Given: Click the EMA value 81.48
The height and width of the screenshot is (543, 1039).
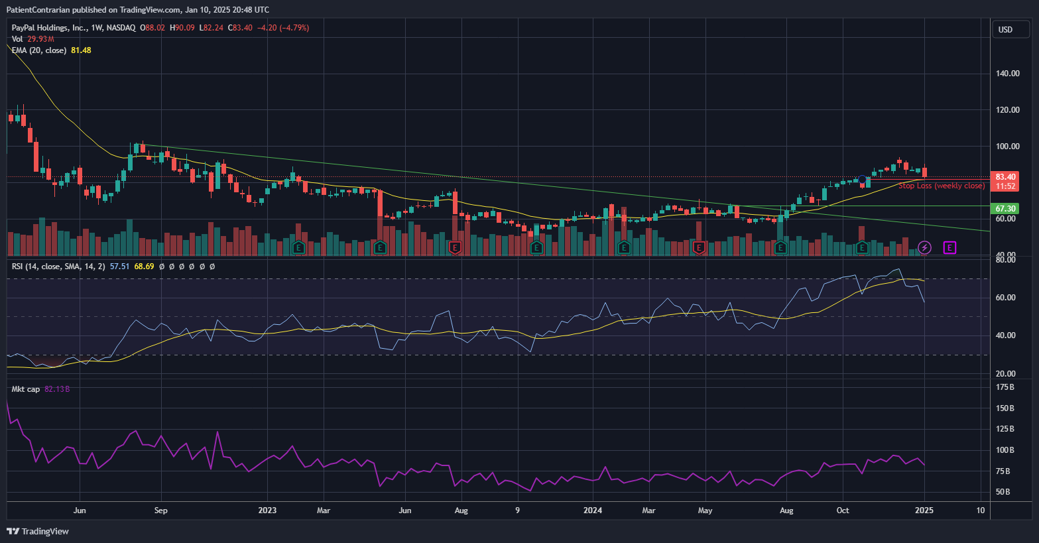Looking at the screenshot, I should pos(81,50).
